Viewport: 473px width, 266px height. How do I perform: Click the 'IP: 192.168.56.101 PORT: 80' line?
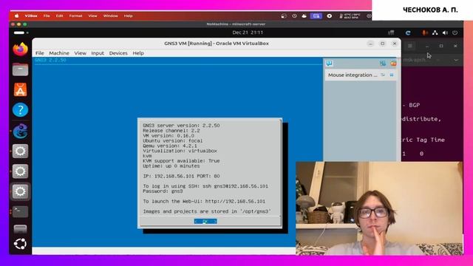coord(181,176)
